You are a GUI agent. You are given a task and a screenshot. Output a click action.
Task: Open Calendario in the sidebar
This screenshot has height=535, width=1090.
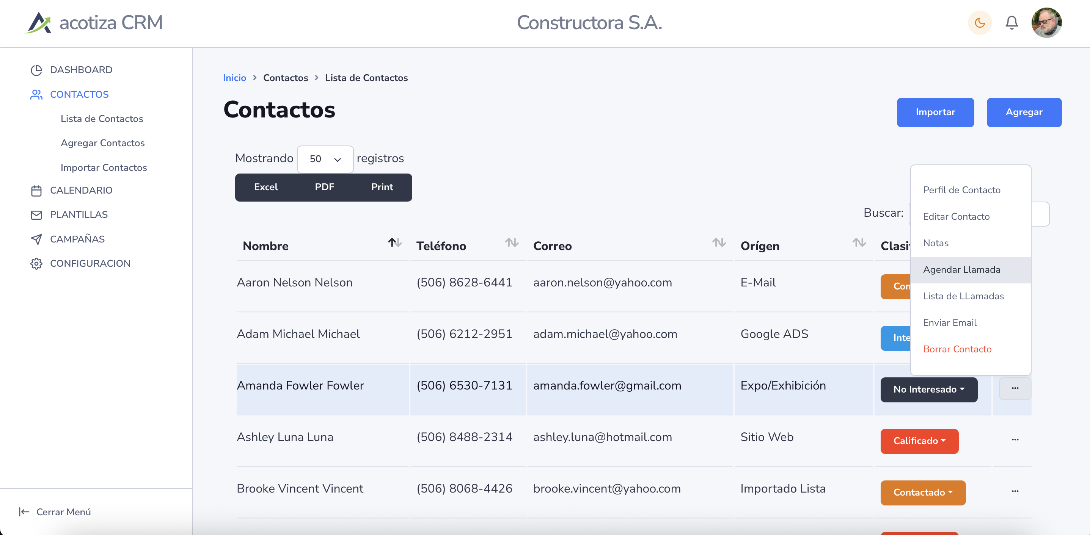[81, 190]
